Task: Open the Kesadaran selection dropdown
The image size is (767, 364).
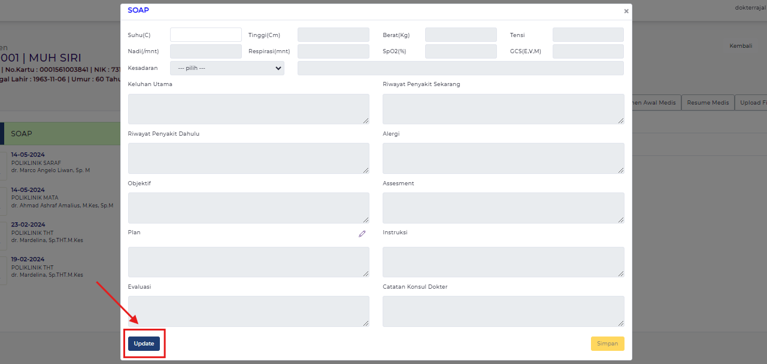Action: tap(226, 68)
